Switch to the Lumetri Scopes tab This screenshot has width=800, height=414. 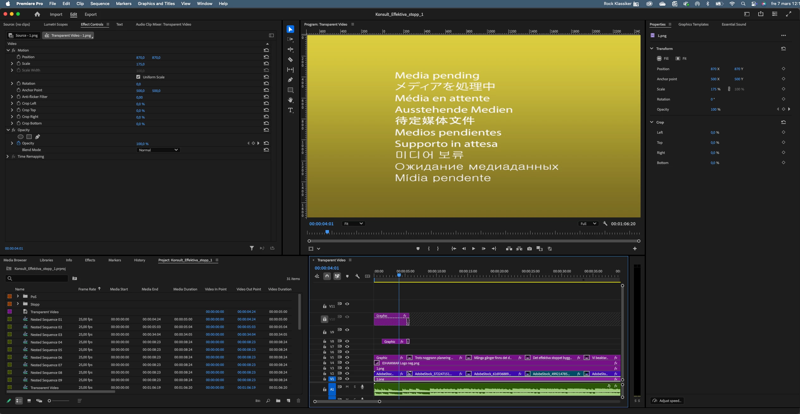[56, 24]
